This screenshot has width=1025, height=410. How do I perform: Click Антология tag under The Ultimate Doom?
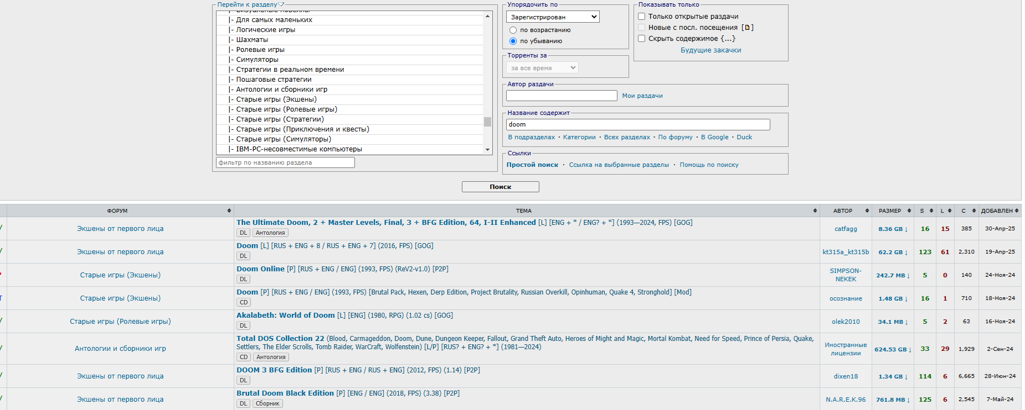pos(270,233)
